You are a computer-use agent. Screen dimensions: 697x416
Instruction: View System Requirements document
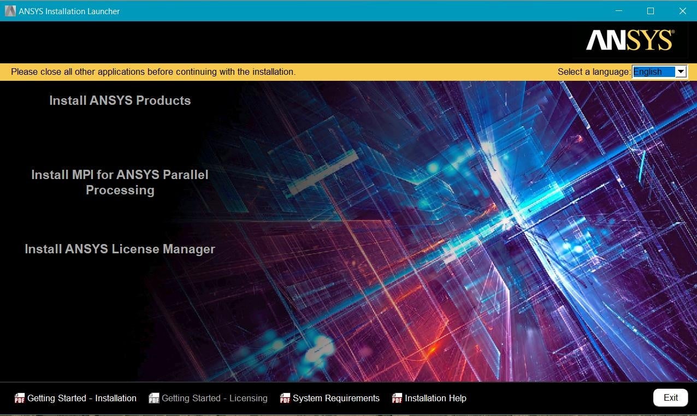pos(336,398)
